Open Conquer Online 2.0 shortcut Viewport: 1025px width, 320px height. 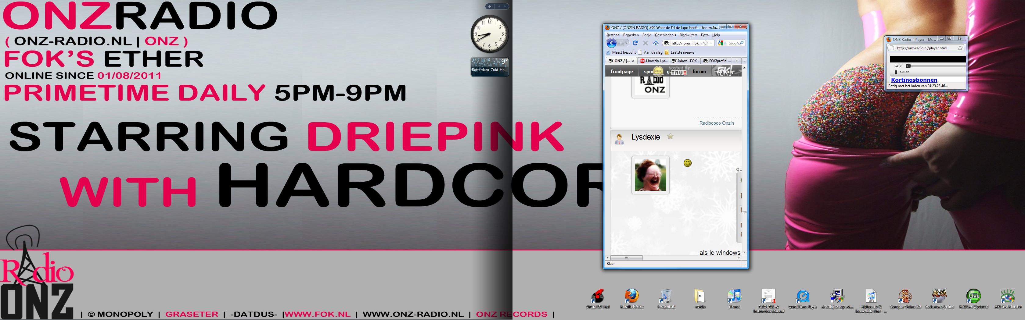click(x=905, y=299)
